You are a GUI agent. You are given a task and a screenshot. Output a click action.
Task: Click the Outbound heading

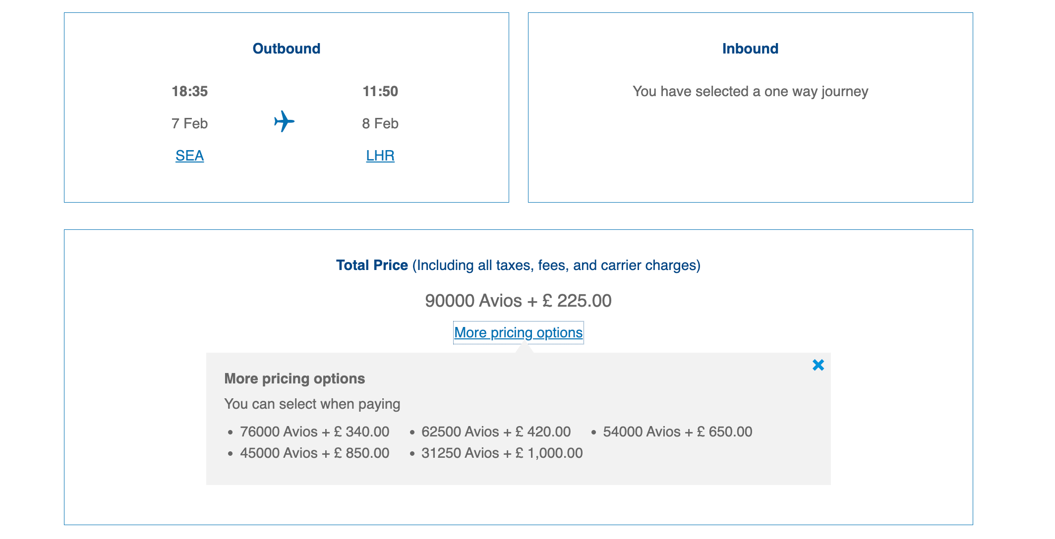click(x=287, y=49)
